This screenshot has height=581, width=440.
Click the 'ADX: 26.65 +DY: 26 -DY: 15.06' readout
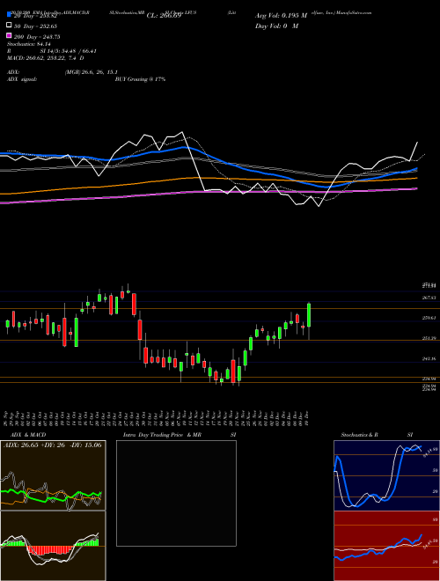[x=53, y=445]
